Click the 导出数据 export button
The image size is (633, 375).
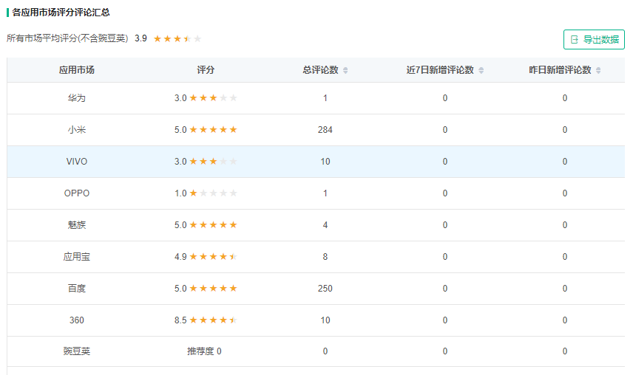tap(594, 39)
